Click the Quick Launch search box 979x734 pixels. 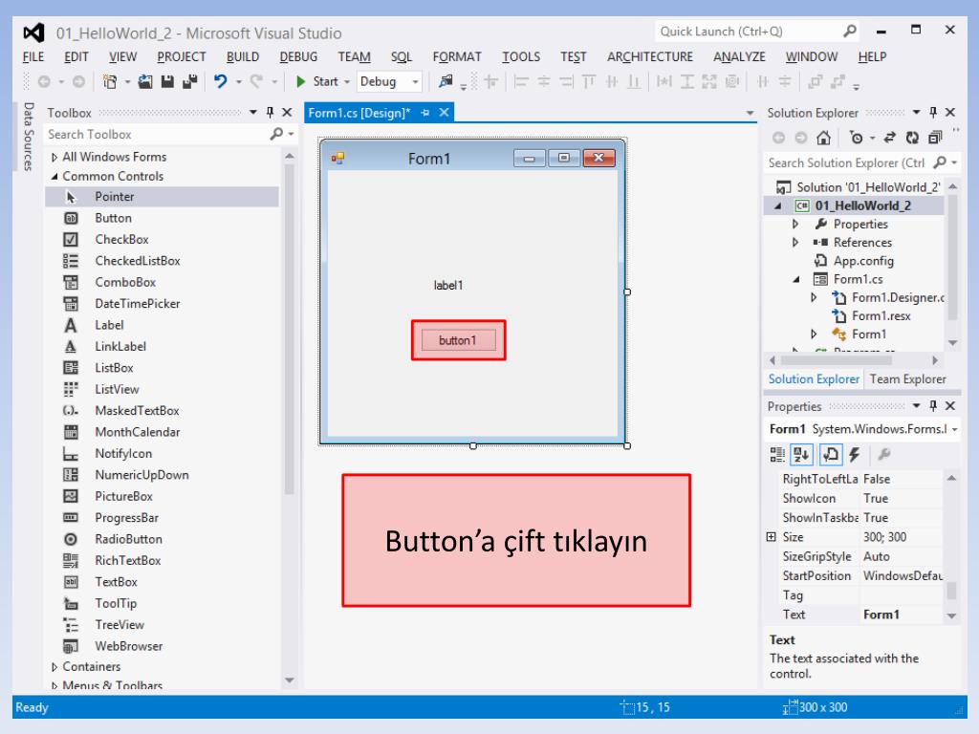tap(749, 32)
